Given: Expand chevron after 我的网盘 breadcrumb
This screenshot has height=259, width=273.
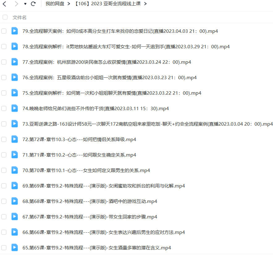Looking at the screenshot, I should [x=69, y=4].
